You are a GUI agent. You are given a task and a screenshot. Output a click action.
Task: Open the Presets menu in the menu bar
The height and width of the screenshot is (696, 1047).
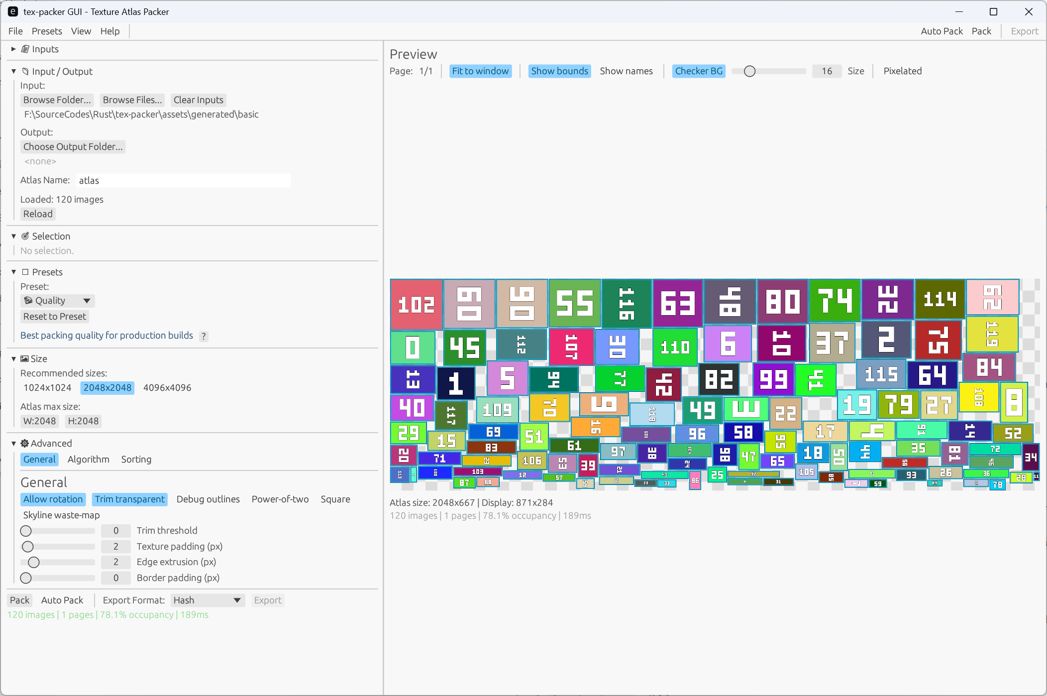pyautogui.click(x=47, y=31)
